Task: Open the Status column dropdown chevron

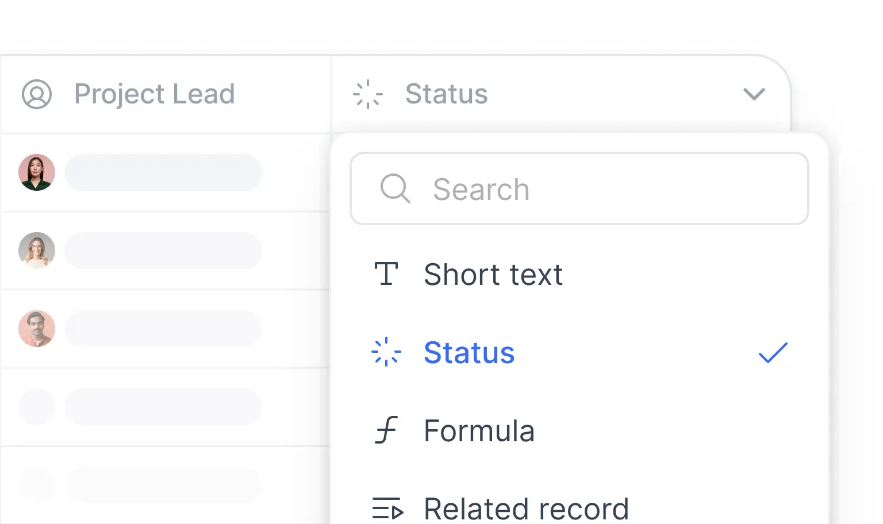Action: [x=755, y=94]
